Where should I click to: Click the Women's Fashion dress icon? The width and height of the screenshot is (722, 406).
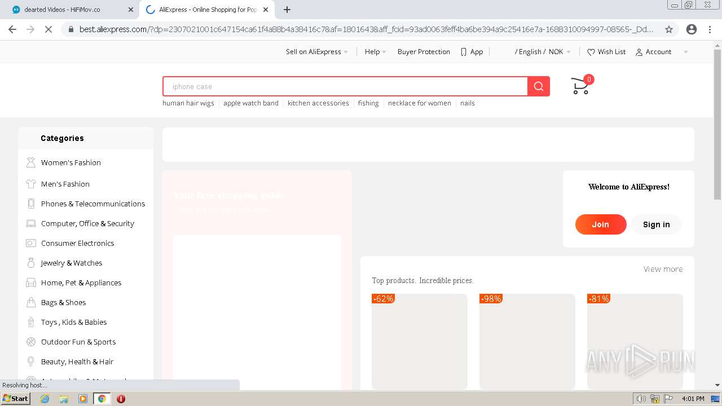[x=31, y=162]
